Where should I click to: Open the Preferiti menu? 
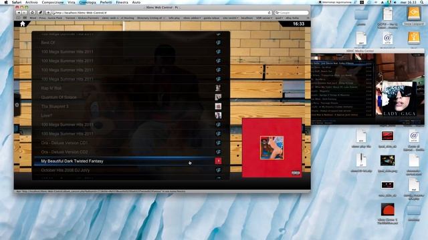click(x=106, y=2)
